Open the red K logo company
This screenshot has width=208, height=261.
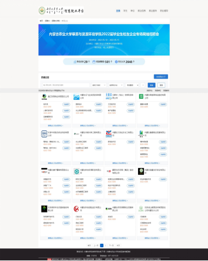click(76, 209)
